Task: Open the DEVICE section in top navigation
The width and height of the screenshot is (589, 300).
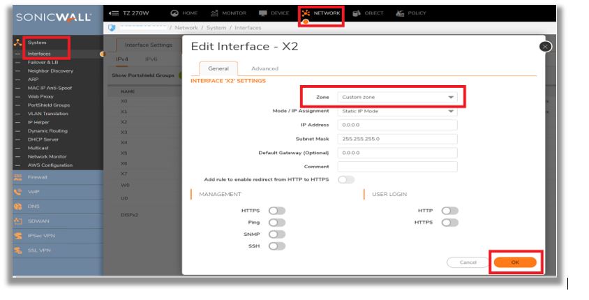Action: coord(274,13)
